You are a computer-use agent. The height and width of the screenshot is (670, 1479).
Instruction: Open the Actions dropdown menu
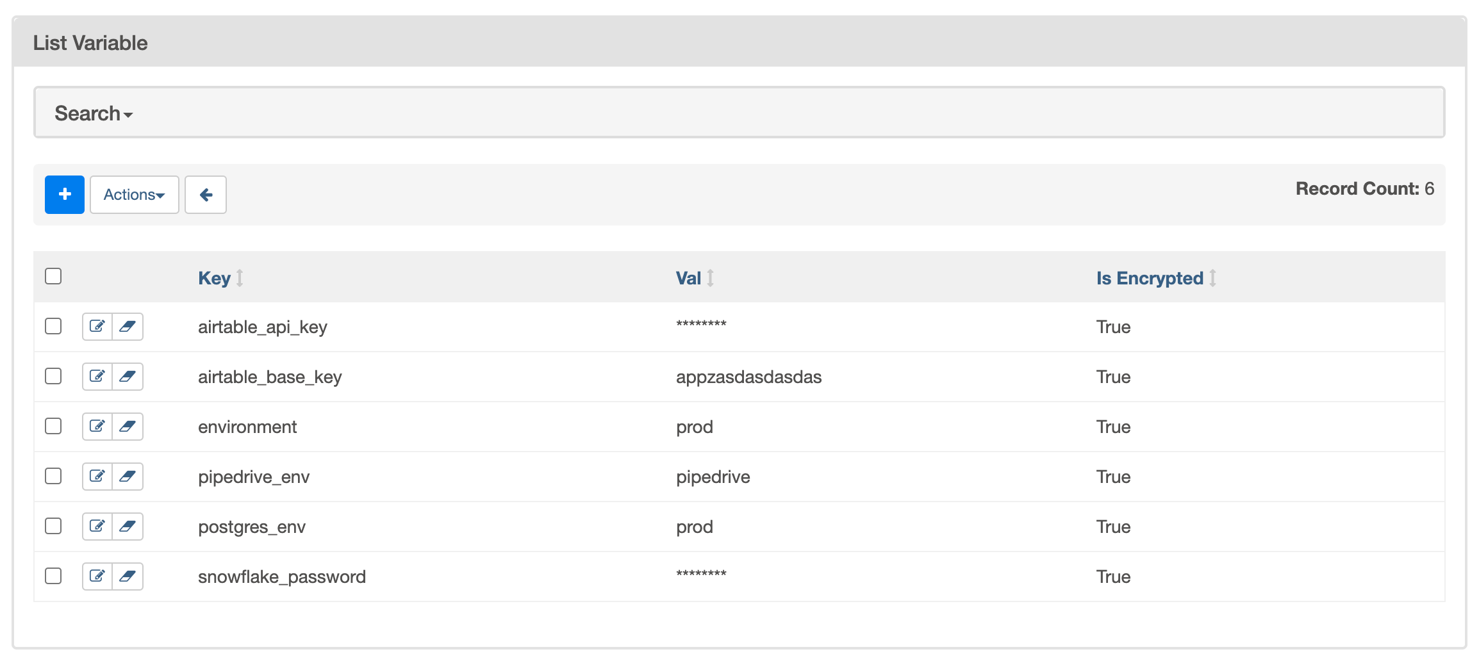tap(135, 195)
